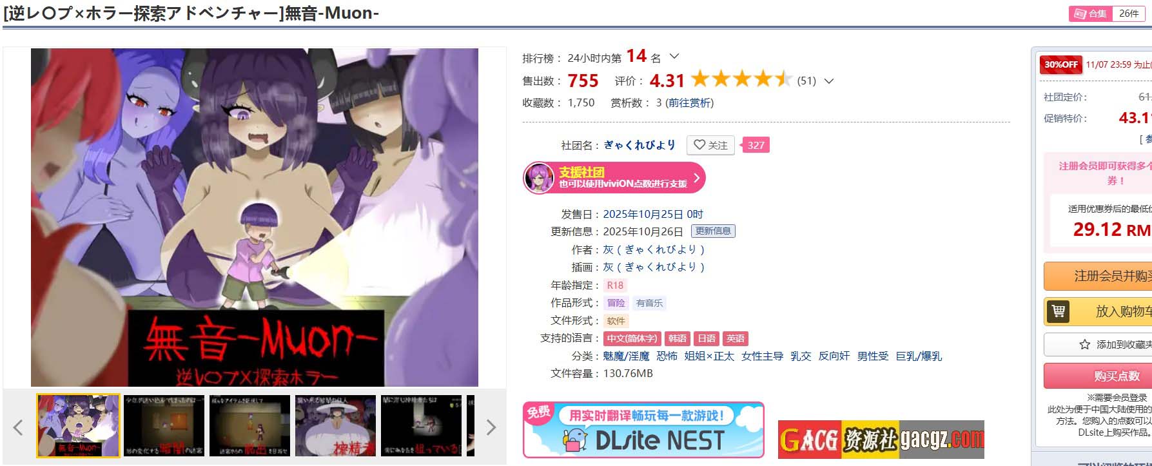The width and height of the screenshot is (1152, 466).
Task: Click the 前往赏析 review link
Action: pos(689,102)
